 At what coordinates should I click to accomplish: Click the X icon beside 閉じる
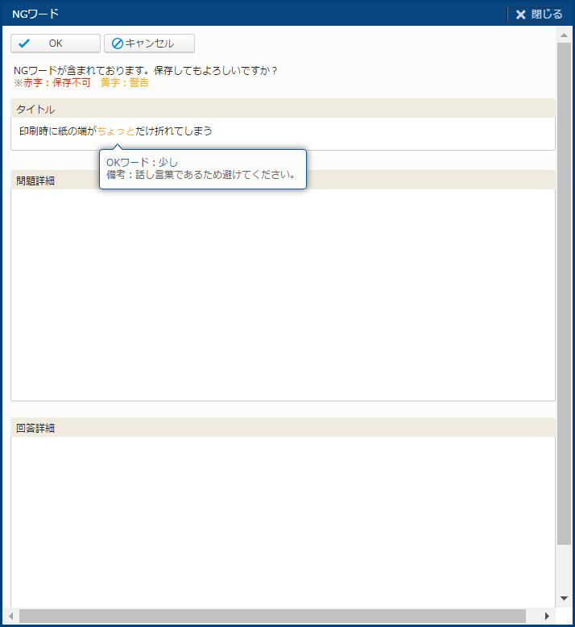(x=521, y=15)
